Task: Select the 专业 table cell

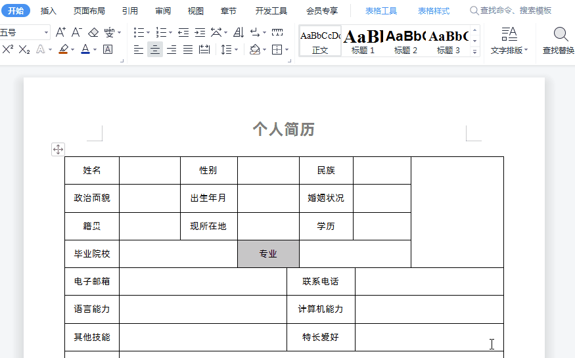Action: click(268, 254)
